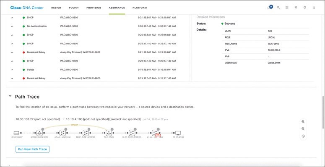Collapse the first Broadcast Rekey row

[x=12, y=52]
